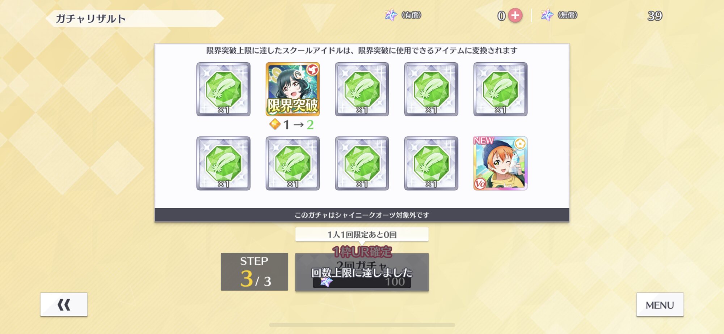Tap the third green gem in bottom row

[x=362, y=163]
